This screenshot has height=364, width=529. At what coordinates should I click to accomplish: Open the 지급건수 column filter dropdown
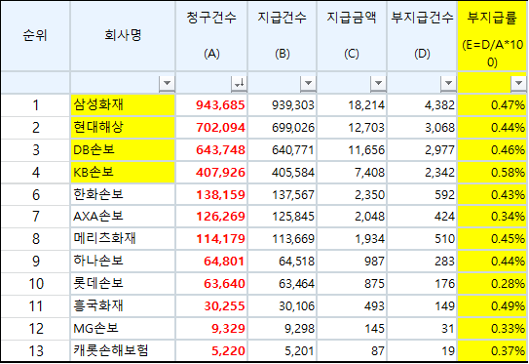coord(308,83)
